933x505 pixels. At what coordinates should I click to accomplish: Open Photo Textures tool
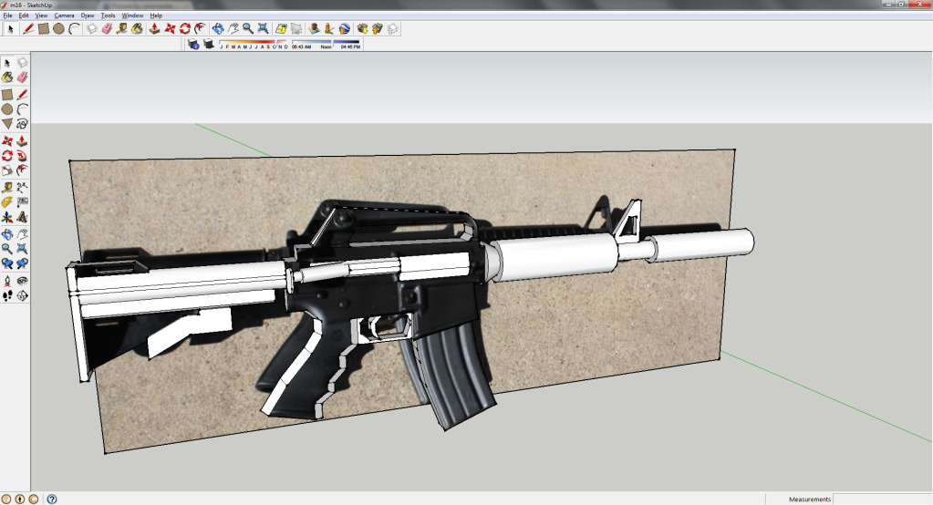pos(314,28)
